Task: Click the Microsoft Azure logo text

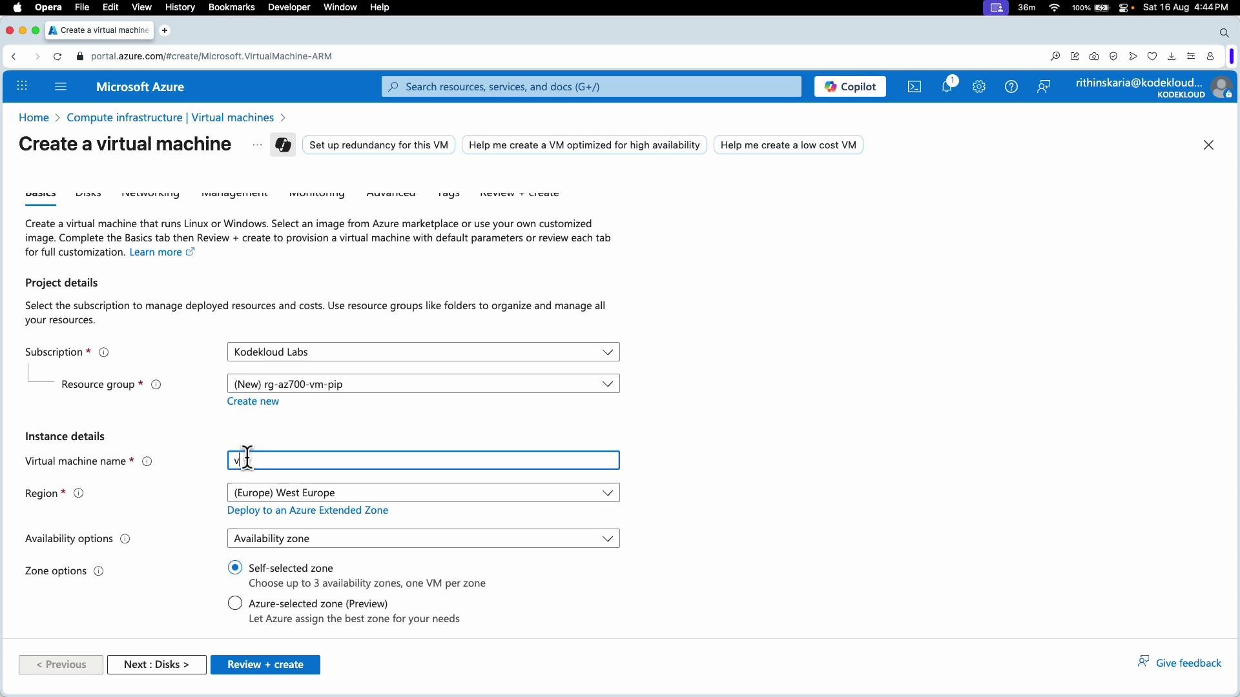Action: click(x=140, y=86)
